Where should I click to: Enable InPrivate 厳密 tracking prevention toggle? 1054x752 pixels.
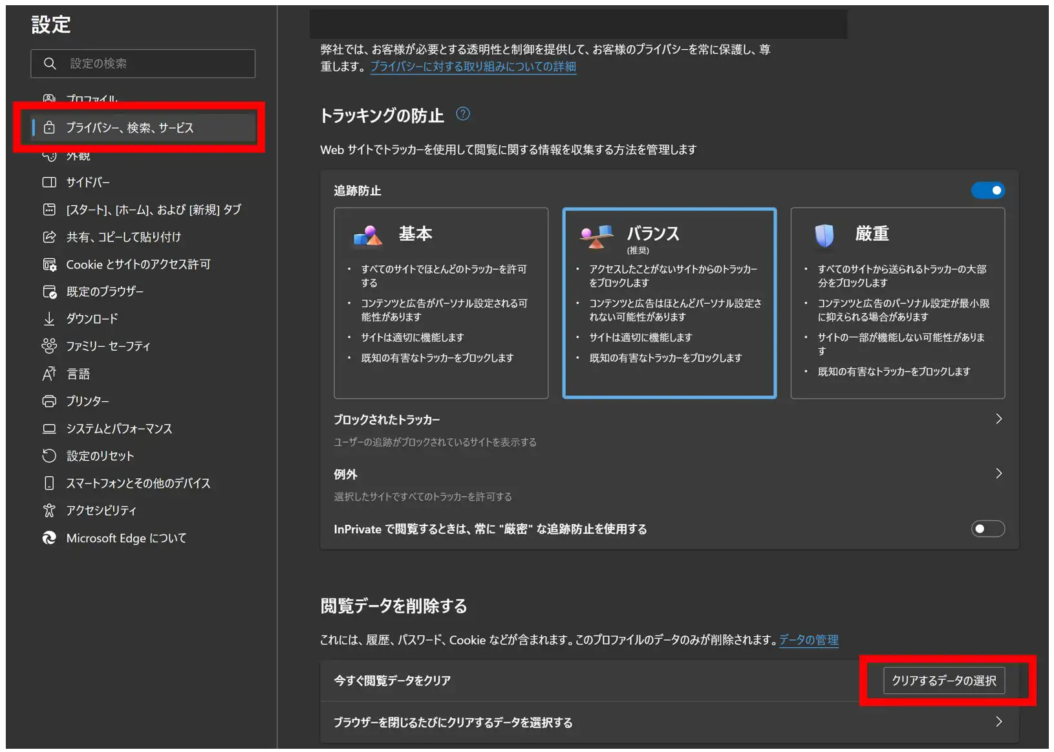[x=987, y=529]
